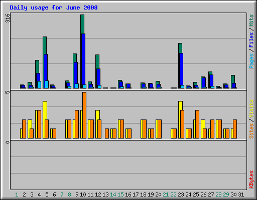This screenshot has width=257, height=200.
Task: Click the green Hits bar above day 30
Action: pyautogui.click(x=233, y=79)
